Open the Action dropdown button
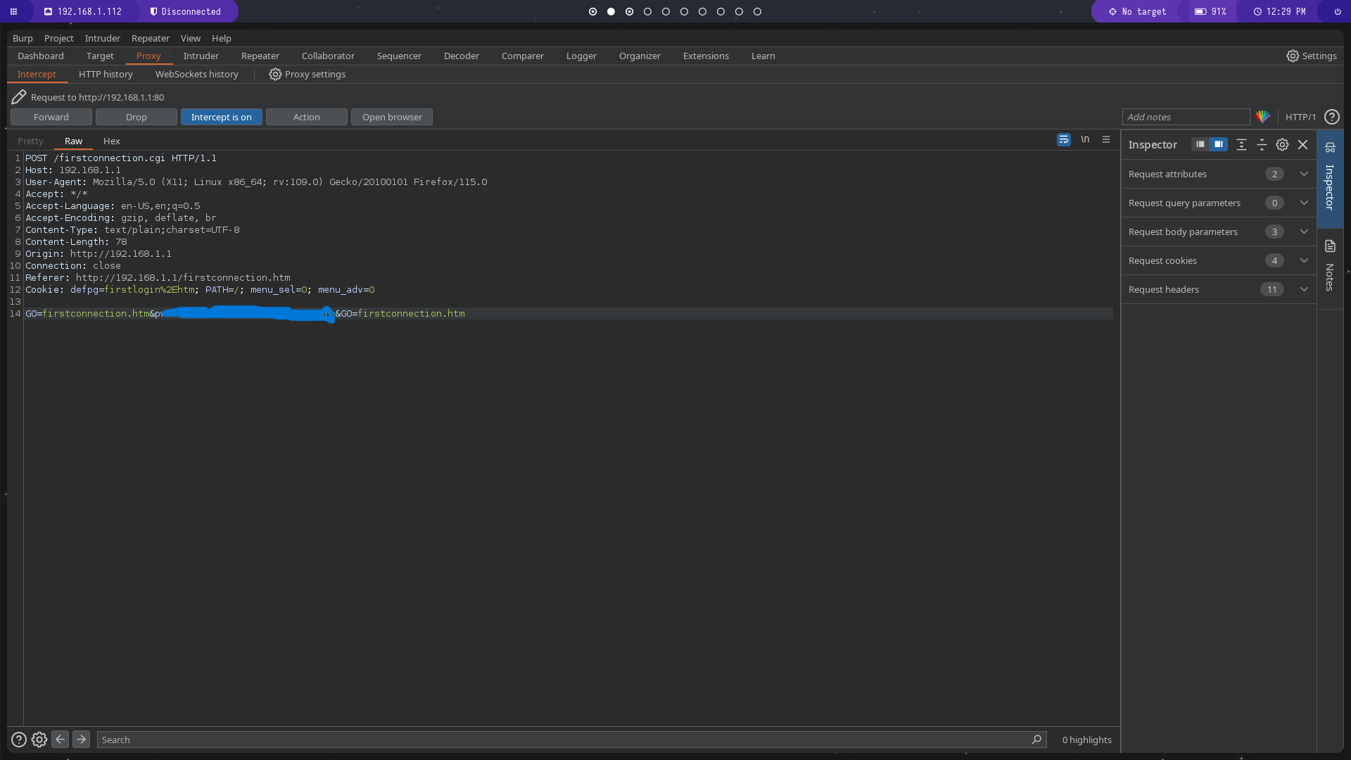The width and height of the screenshot is (1351, 760). point(306,117)
